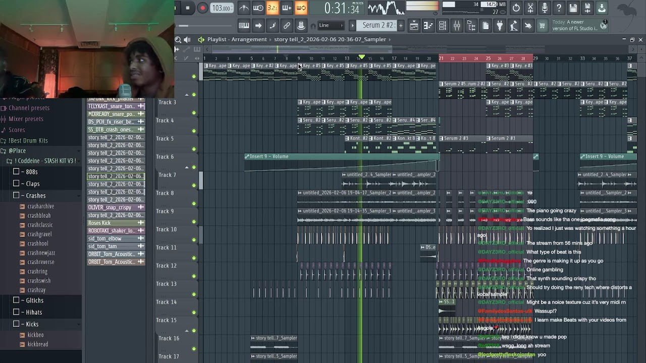Viewport: 646px width, 363px height.
Task: Open the Playlist view icon
Action: click(x=414, y=25)
